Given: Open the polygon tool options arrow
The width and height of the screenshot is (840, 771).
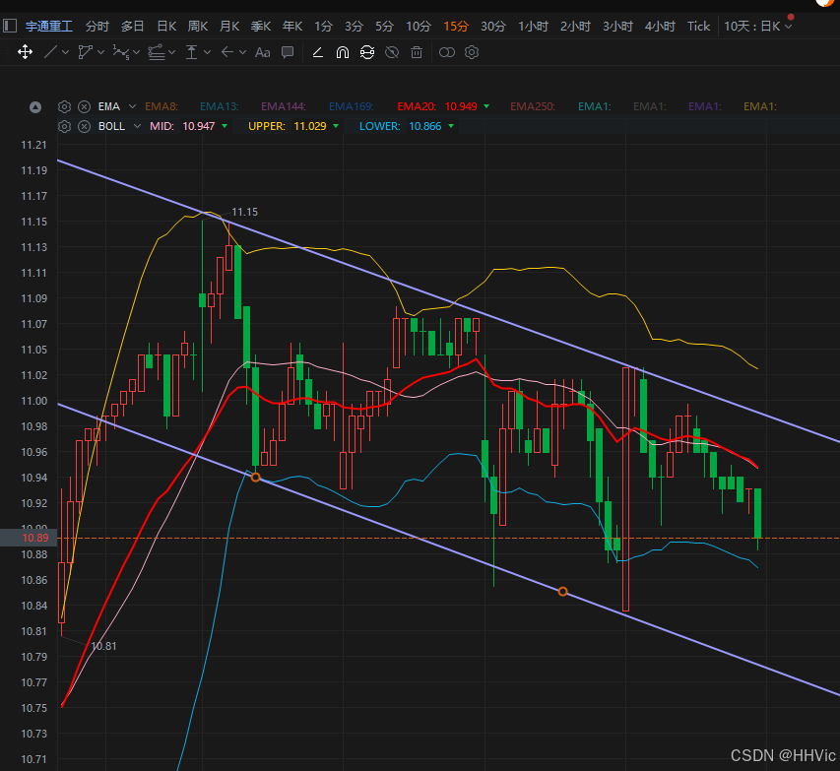Looking at the screenshot, I should tap(100, 52).
